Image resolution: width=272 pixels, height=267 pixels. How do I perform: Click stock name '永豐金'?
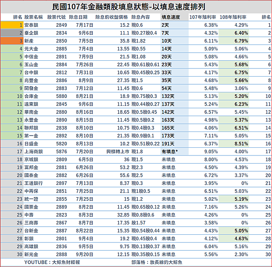(x=31, y=120)
